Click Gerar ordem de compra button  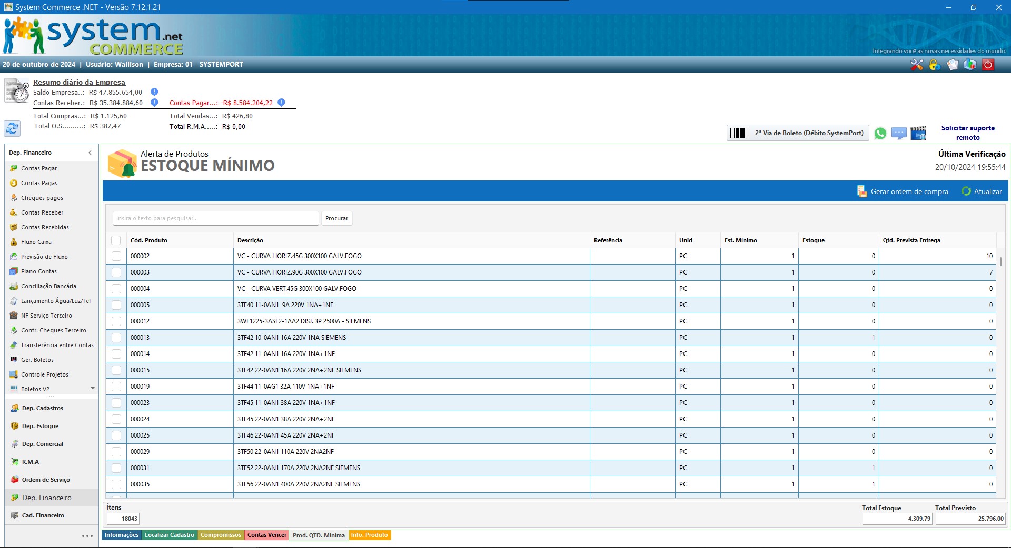[903, 191]
